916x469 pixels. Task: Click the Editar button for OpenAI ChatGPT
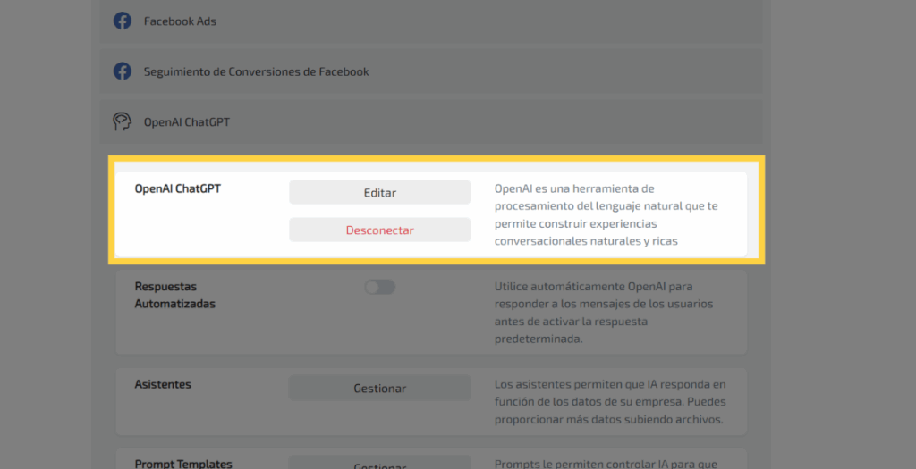point(379,192)
